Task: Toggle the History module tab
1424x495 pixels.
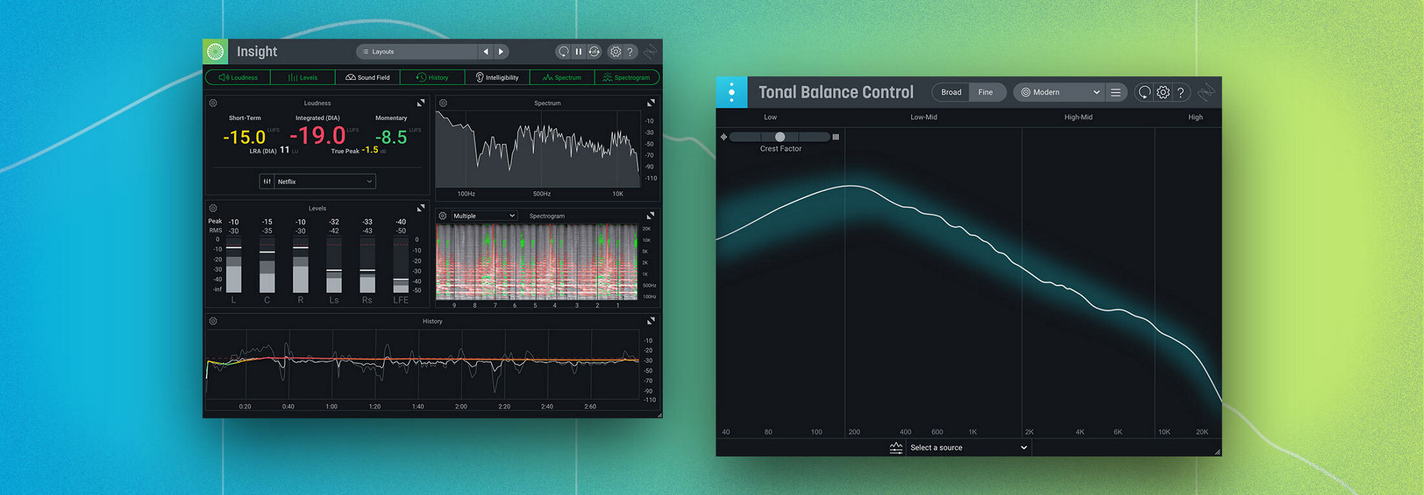Action: click(432, 77)
